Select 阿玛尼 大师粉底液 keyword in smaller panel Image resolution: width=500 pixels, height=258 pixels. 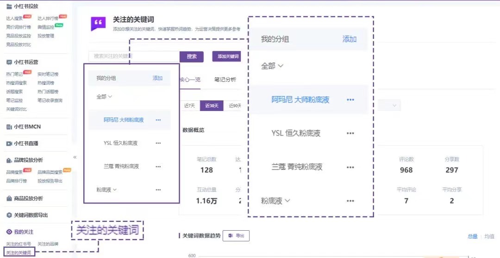(124, 120)
